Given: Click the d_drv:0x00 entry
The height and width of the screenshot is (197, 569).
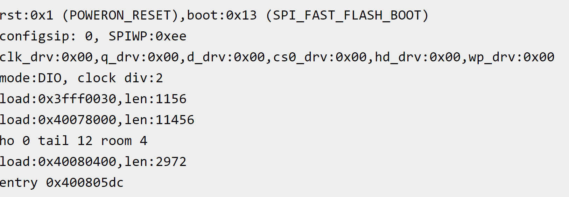Looking at the screenshot, I should [226, 58].
